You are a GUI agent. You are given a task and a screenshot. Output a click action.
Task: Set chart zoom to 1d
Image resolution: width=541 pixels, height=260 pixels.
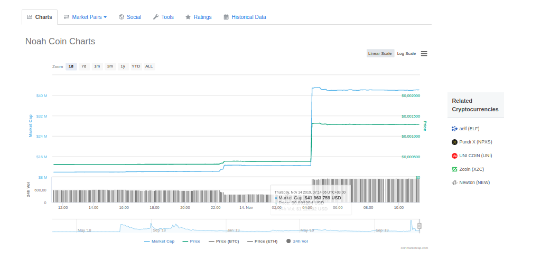click(71, 66)
